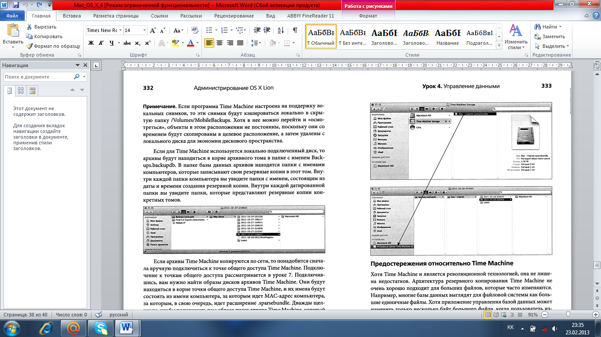The width and height of the screenshot is (601, 337).
Task: Apply subscript formatting x₂
Action: click(138, 43)
